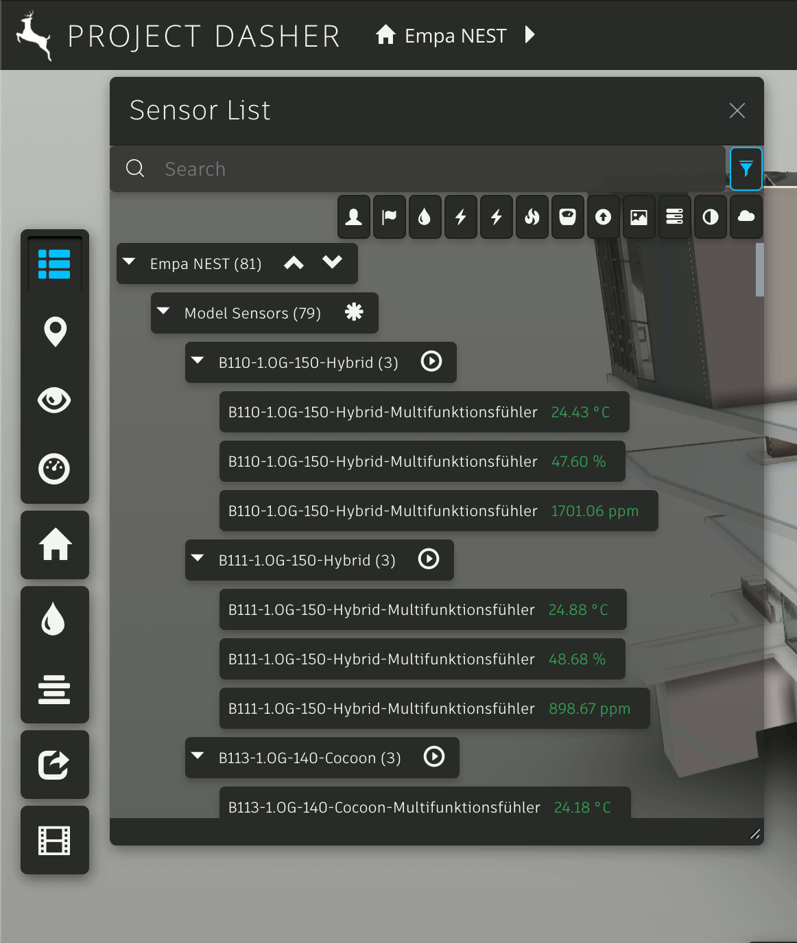Click the Empa NEST breadcrumb
The image size is (797, 943).
click(x=455, y=36)
